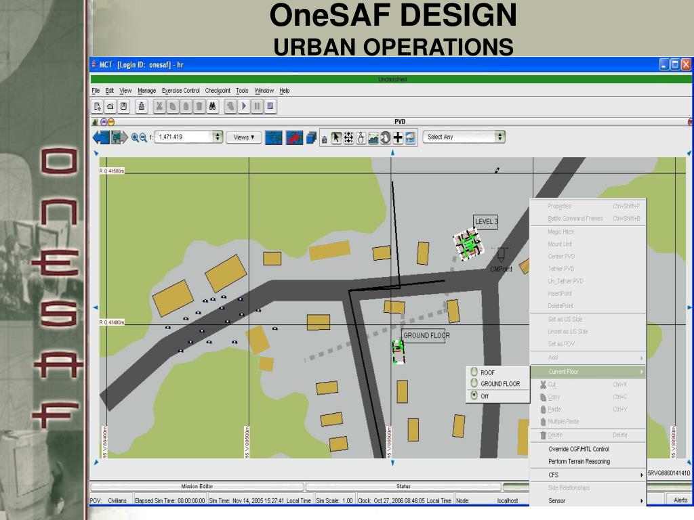This screenshot has height=520, width=694.
Task: Click the trash Delete toolbar icon
Action: pyautogui.click(x=199, y=106)
